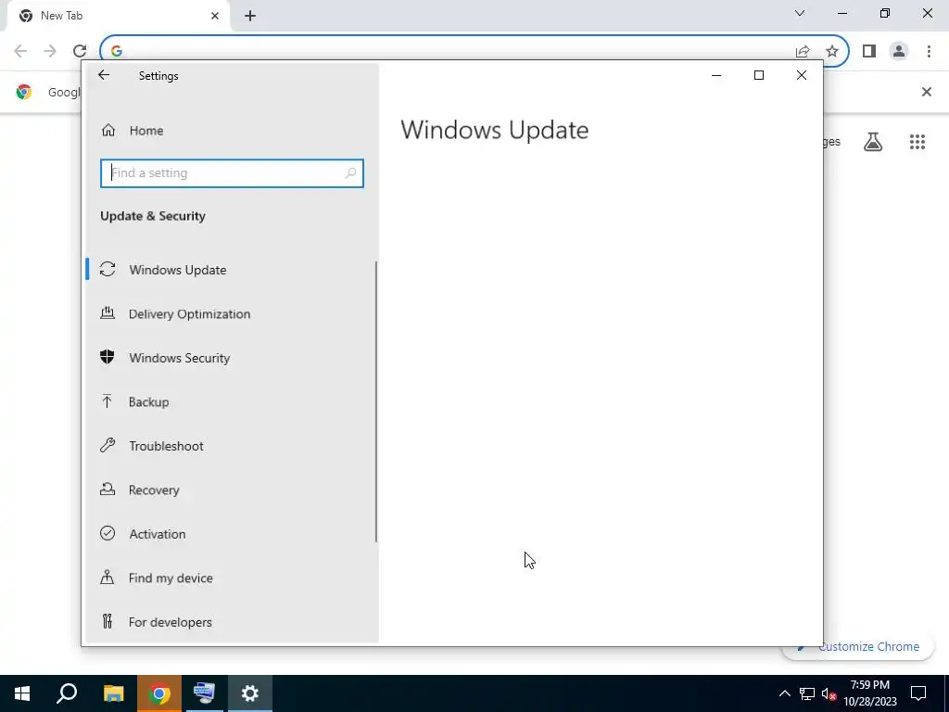949x712 pixels.
Task: Click the Troubleshoot wrench icon
Action: tap(108, 446)
